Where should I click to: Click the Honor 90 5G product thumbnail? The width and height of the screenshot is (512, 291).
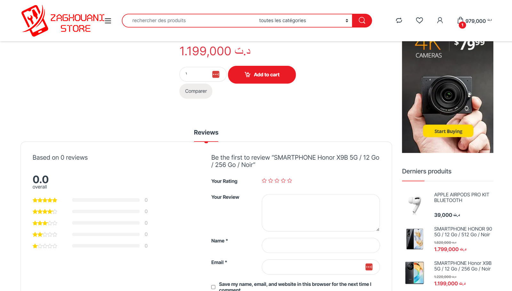tap(415, 239)
